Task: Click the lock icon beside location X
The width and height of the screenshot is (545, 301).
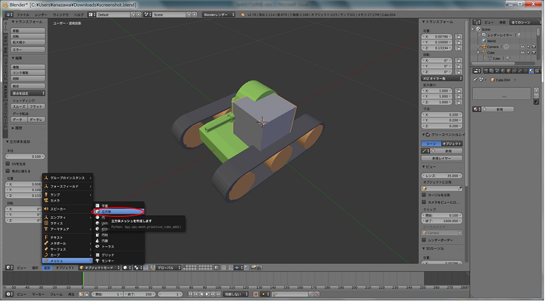Action: coord(459,37)
